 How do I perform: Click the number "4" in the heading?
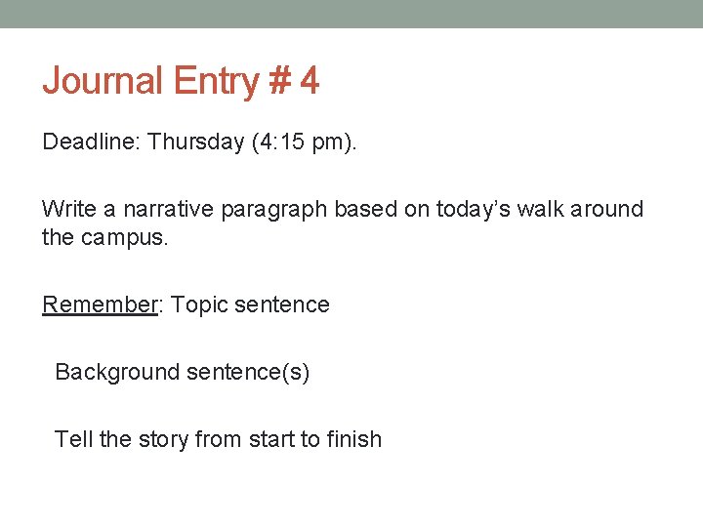[310, 81]
